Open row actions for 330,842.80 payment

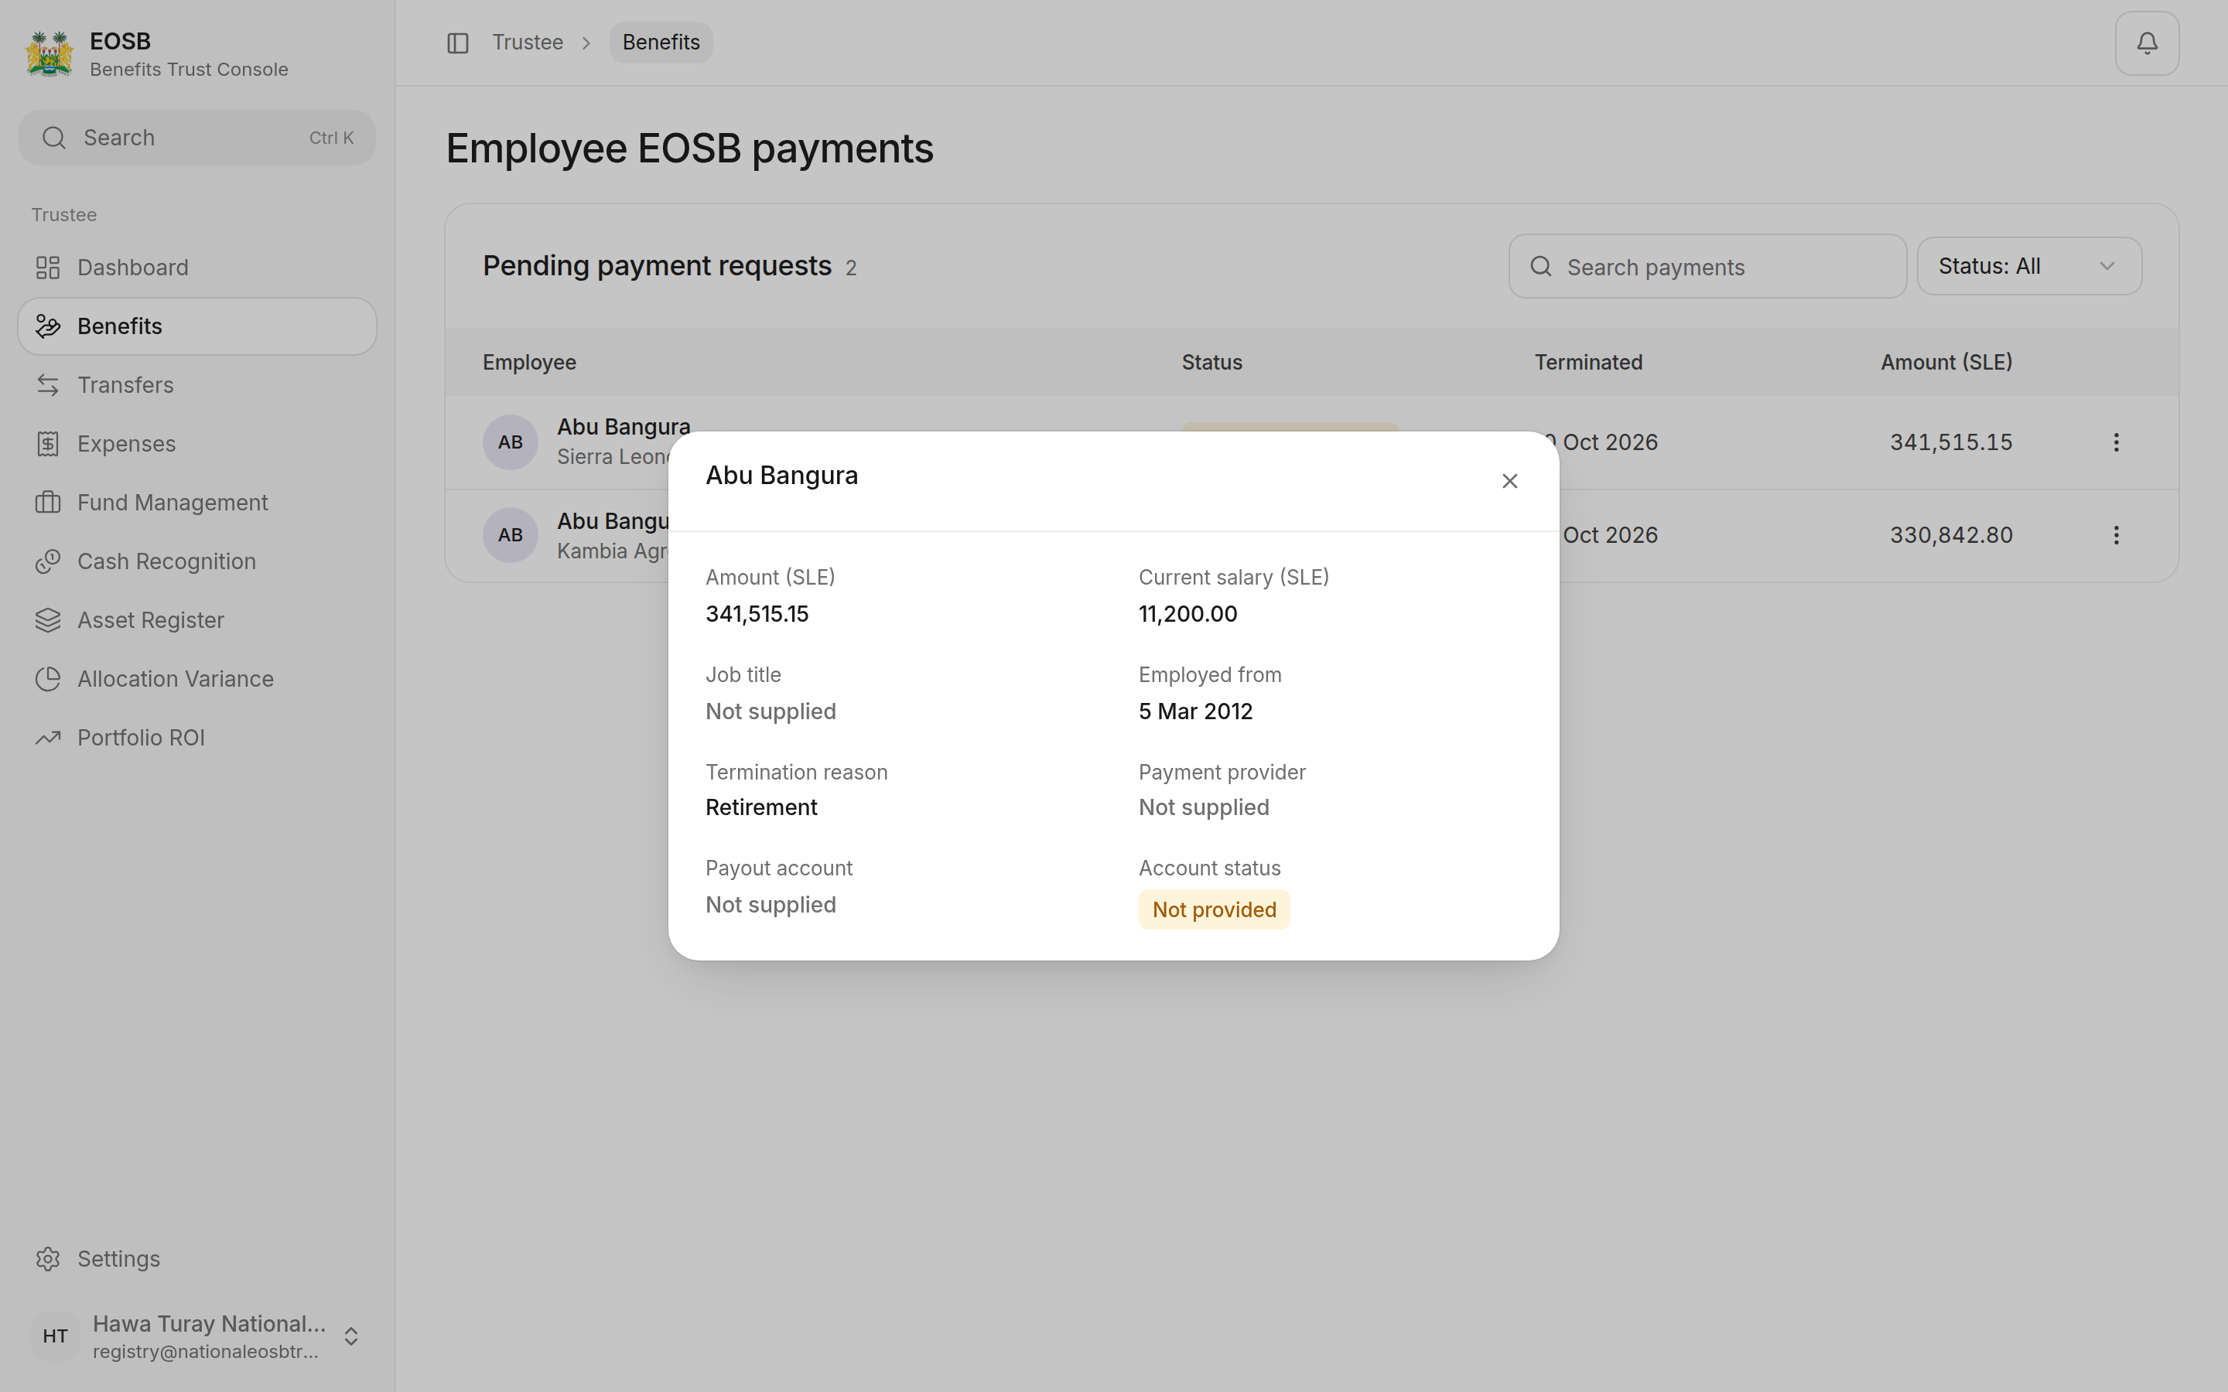click(2116, 536)
